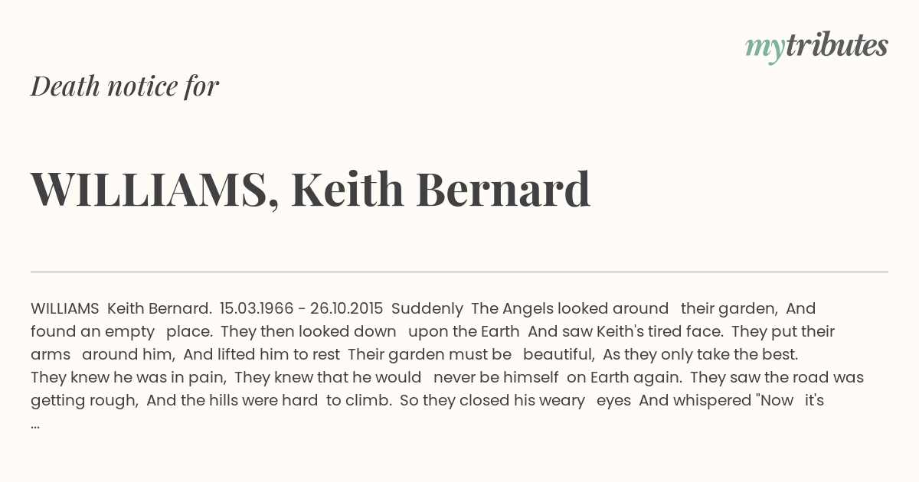Screen dimensions: 919x482
Task: Click the heading "WILLIAMS, Keith Bernard"
Action: [310, 189]
